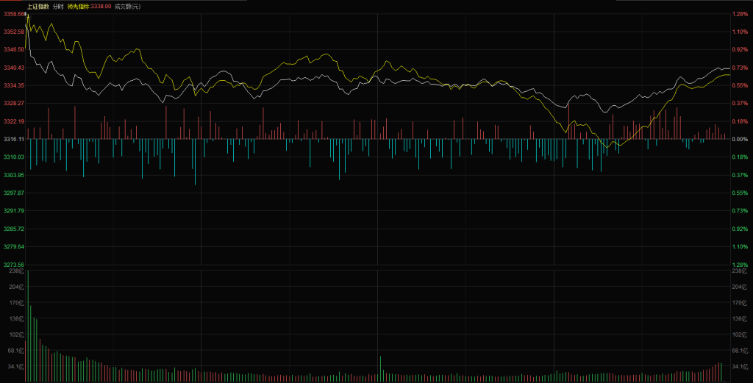Click the 3358.66 top price label
Image resolution: width=753 pixels, height=383 pixels.
[x=13, y=15]
